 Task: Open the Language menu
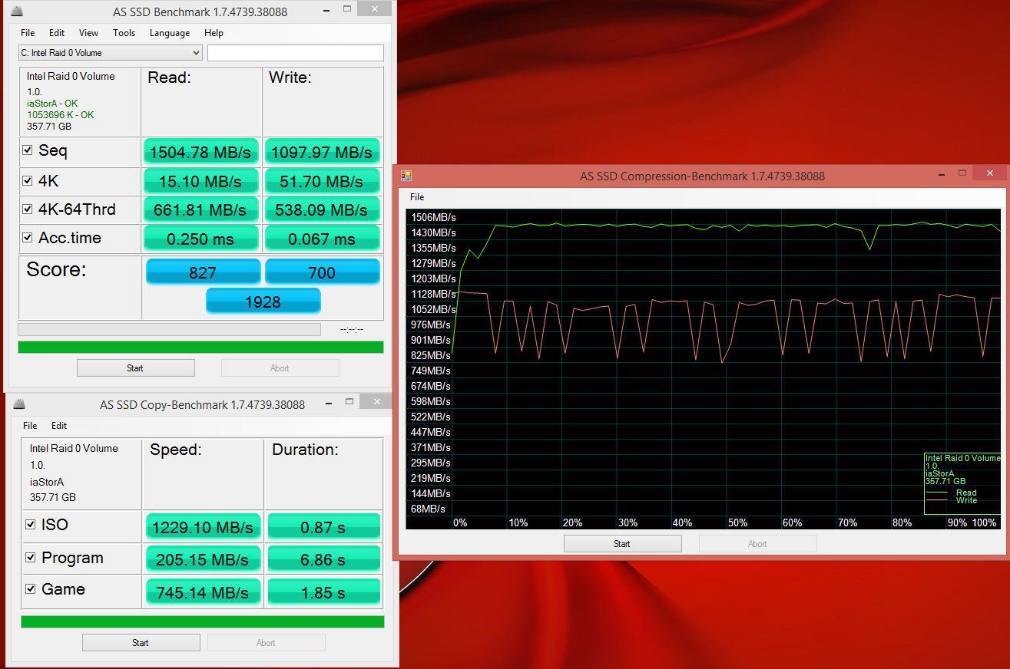pyautogui.click(x=170, y=33)
